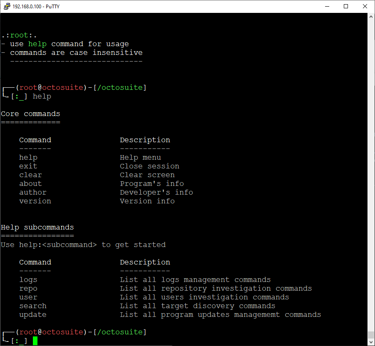Close the PuTTY session window
375x346 pixels.
365,6
